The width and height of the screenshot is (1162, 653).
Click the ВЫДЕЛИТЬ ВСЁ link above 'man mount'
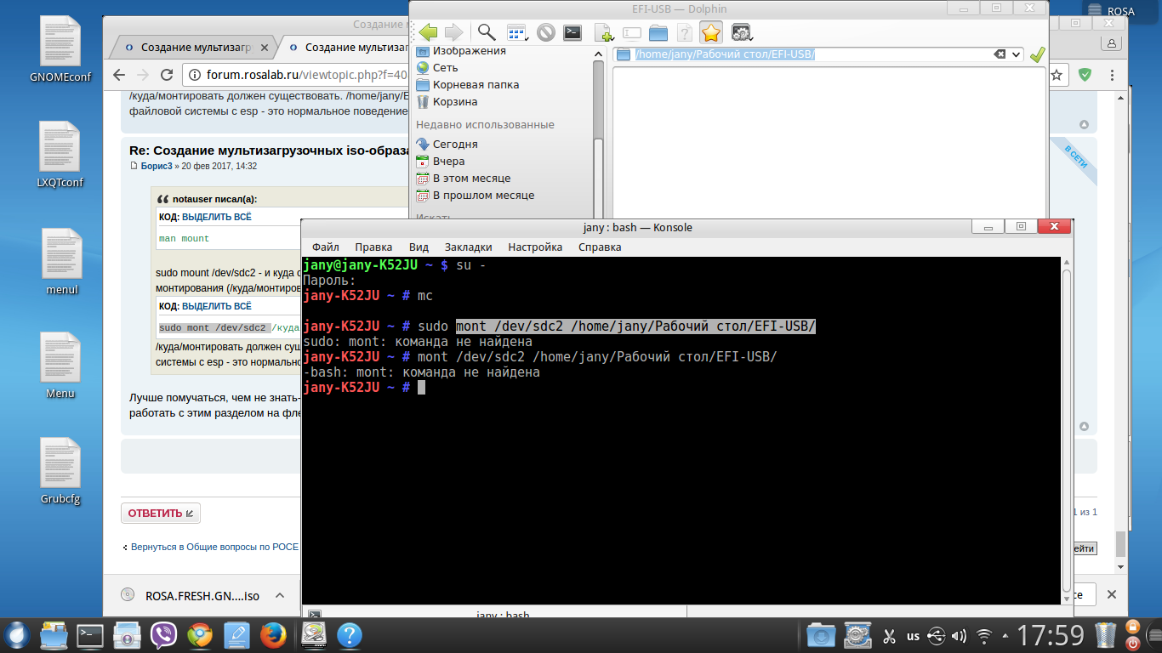[216, 217]
